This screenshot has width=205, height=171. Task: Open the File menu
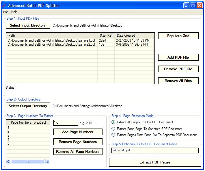5,12
